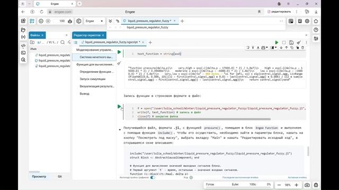Image resolution: width=339 pixels, height=190 pixels.
Task: Toggle the Автоподстройка графиков switch
Action: 153,177
